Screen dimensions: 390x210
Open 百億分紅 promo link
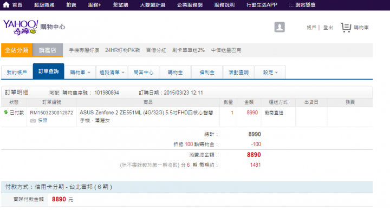click(x=156, y=50)
